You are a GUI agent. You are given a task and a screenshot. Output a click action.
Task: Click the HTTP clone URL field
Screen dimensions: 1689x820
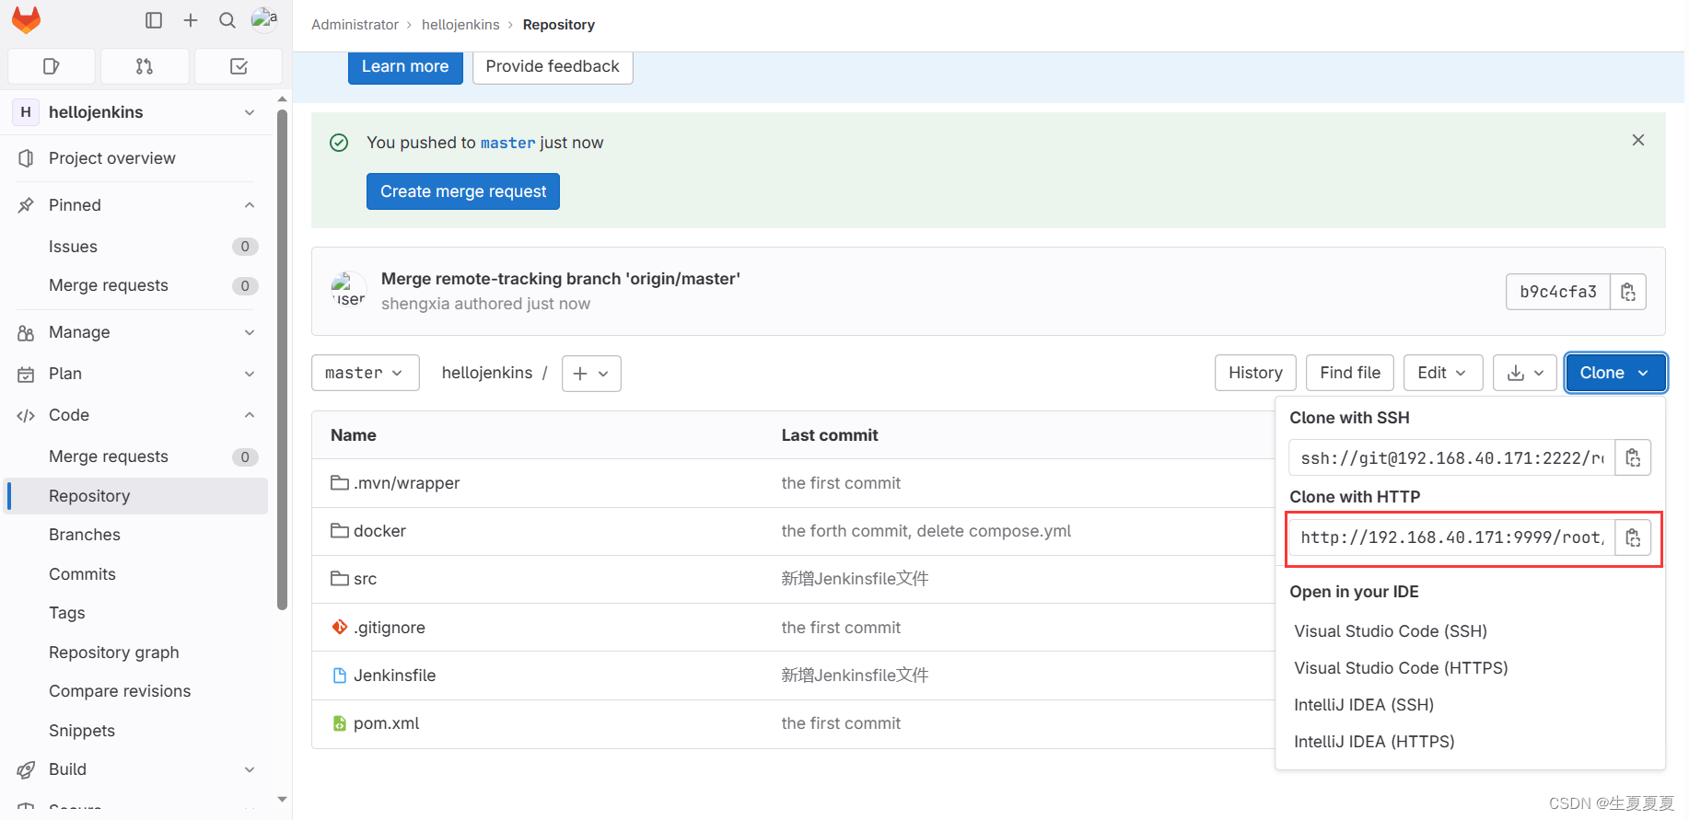coord(1452,537)
